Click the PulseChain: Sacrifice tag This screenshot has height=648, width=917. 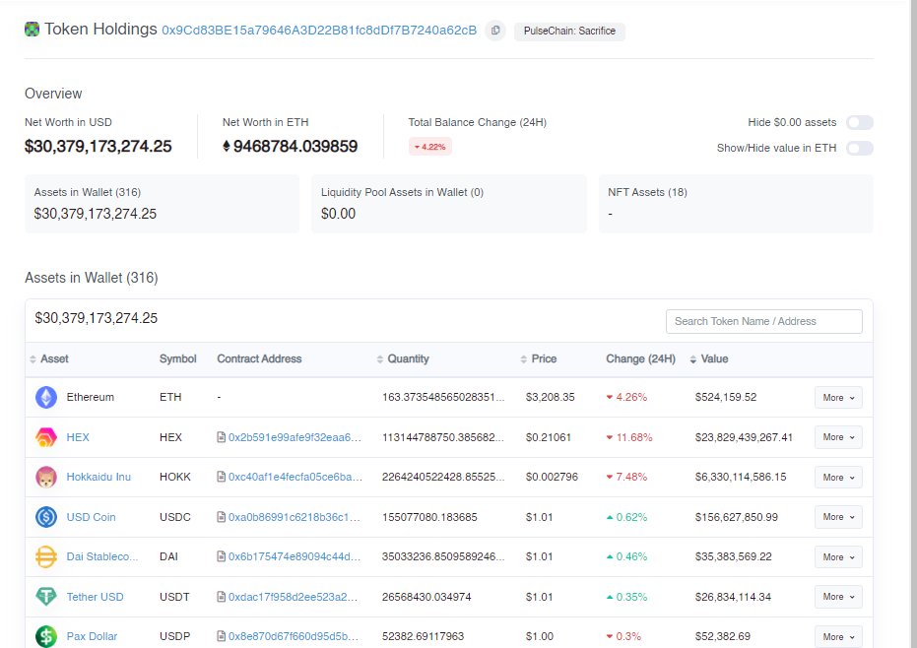click(569, 31)
